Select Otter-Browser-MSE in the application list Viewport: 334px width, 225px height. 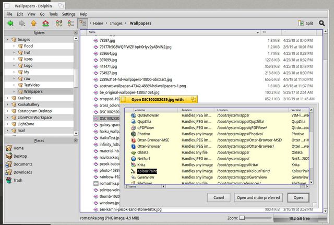click(x=153, y=140)
